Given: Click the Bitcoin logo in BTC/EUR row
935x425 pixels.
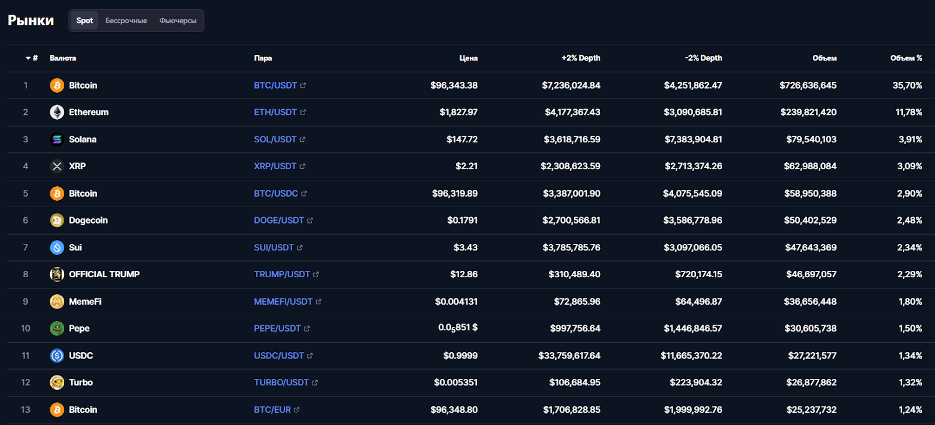Looking at the screenshot, I should click(57, 410).
